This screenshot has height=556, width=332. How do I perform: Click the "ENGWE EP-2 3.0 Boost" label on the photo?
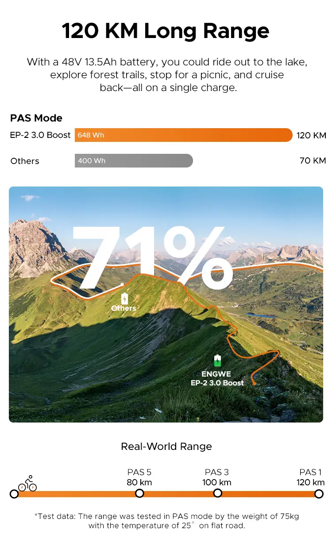point(217,378)
